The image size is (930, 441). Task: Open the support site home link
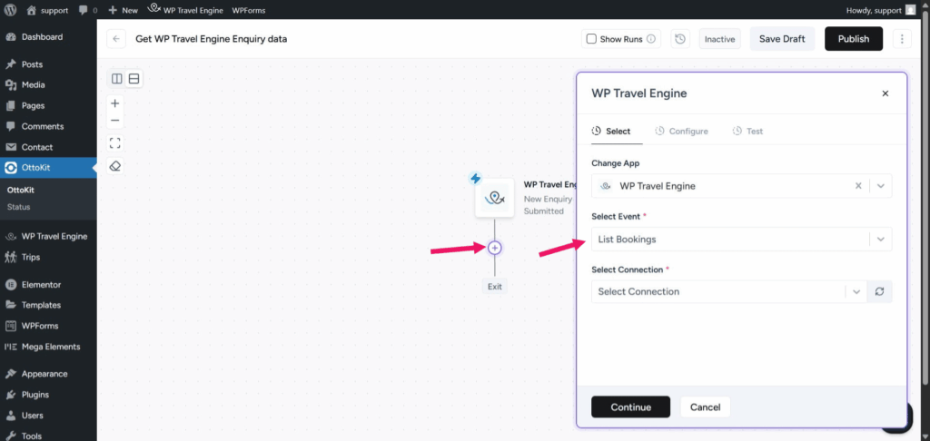pos(47,10)
